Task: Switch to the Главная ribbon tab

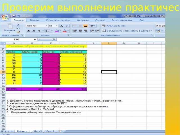Action: pyautogui.click(x=19, y=20)
